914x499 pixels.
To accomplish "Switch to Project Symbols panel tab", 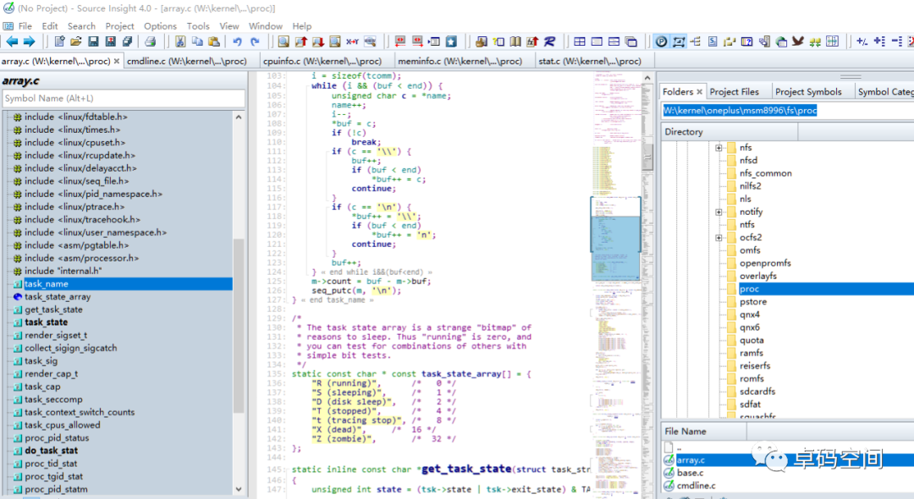I will 808,91.
